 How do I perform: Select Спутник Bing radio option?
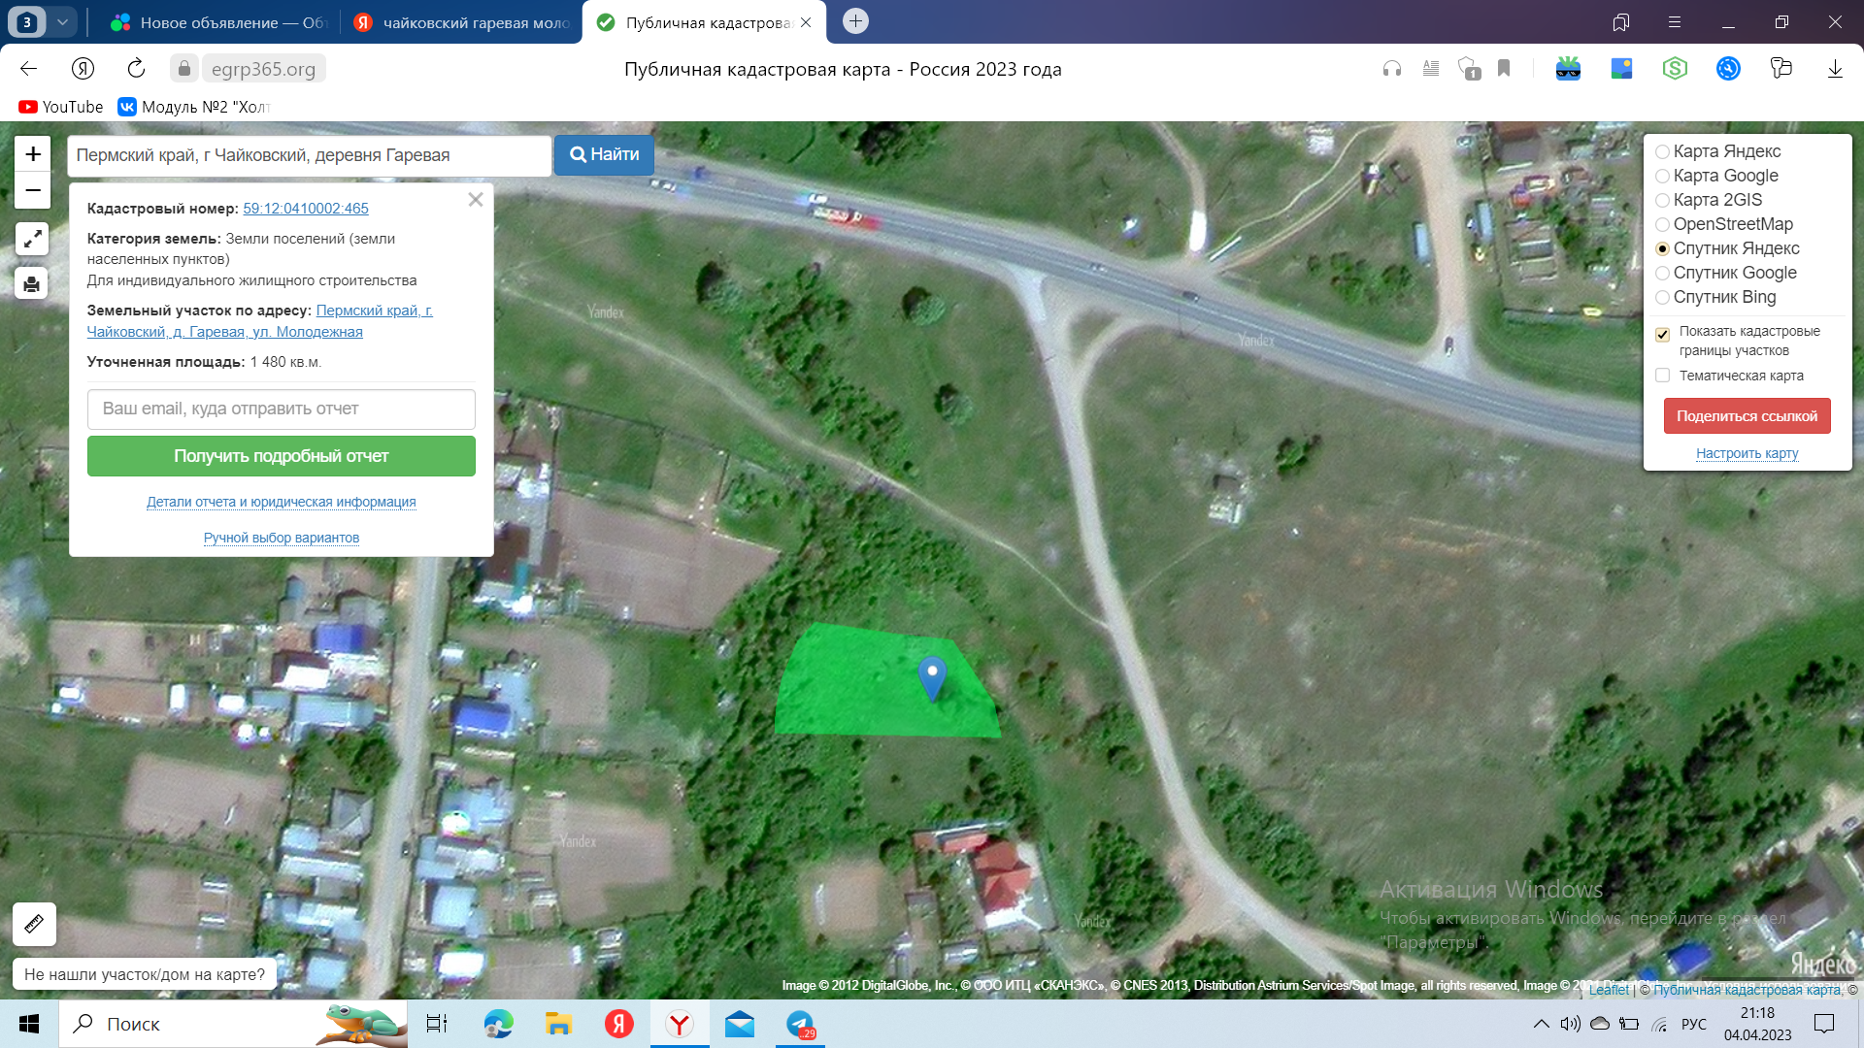(1662, 297)
